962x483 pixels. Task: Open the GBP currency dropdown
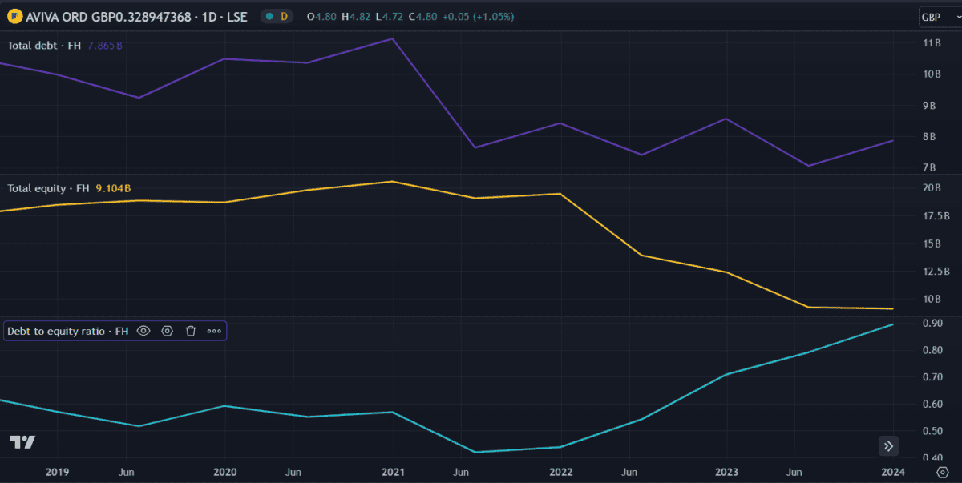[936, 18]
